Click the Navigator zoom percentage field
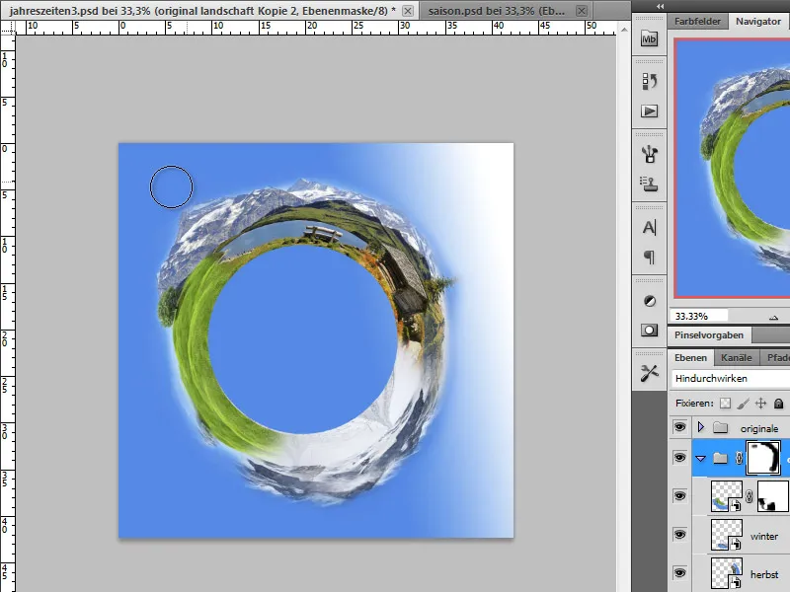Viewport: 790px width, 592px height. (x=697, y=316)
